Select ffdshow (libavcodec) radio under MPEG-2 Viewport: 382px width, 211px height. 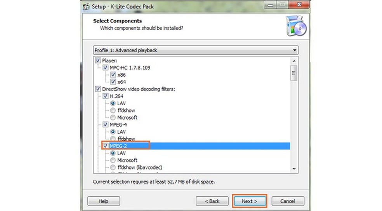(x=113, y=167)
